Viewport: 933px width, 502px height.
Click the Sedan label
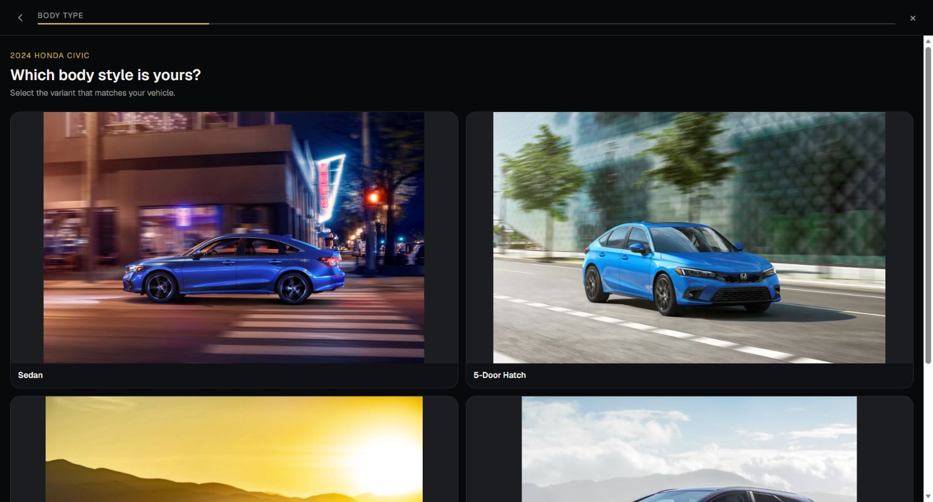pos(30,375)
